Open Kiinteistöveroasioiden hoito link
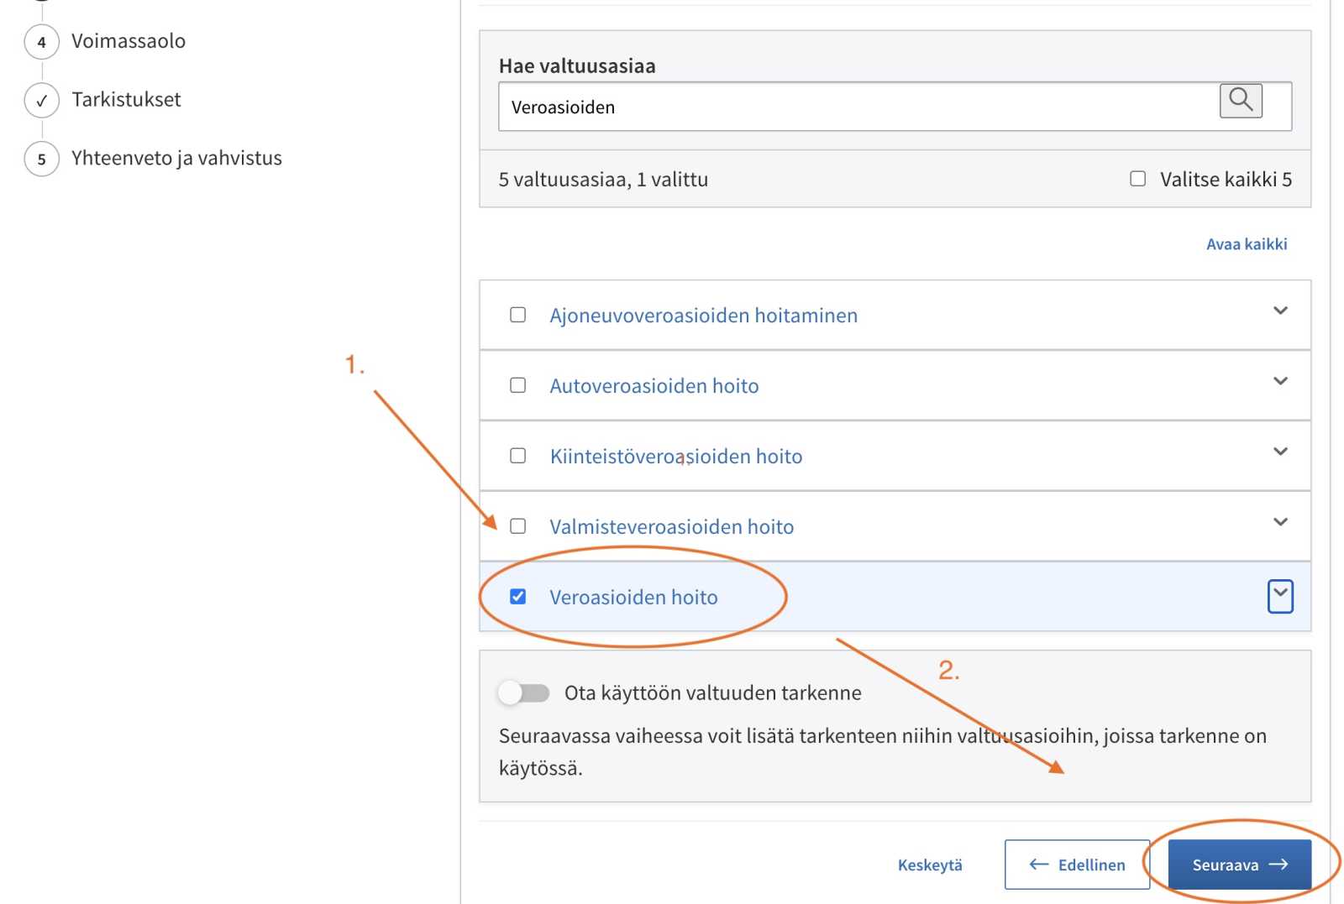The image size is (1344, 904). pos(676,457)
